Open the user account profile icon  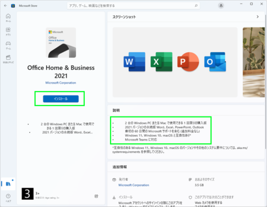(x=221, y=5)
